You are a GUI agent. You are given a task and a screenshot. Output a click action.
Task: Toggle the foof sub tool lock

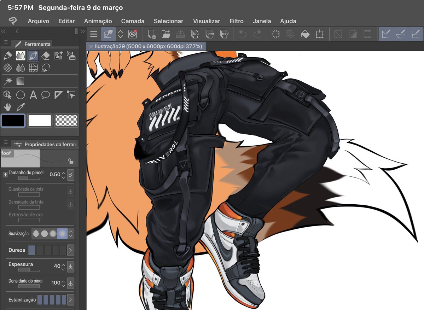tap(71, 161)
